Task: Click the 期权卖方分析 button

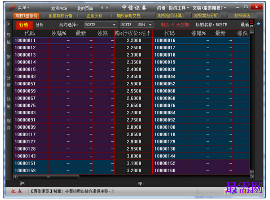Action: [206, 16]
